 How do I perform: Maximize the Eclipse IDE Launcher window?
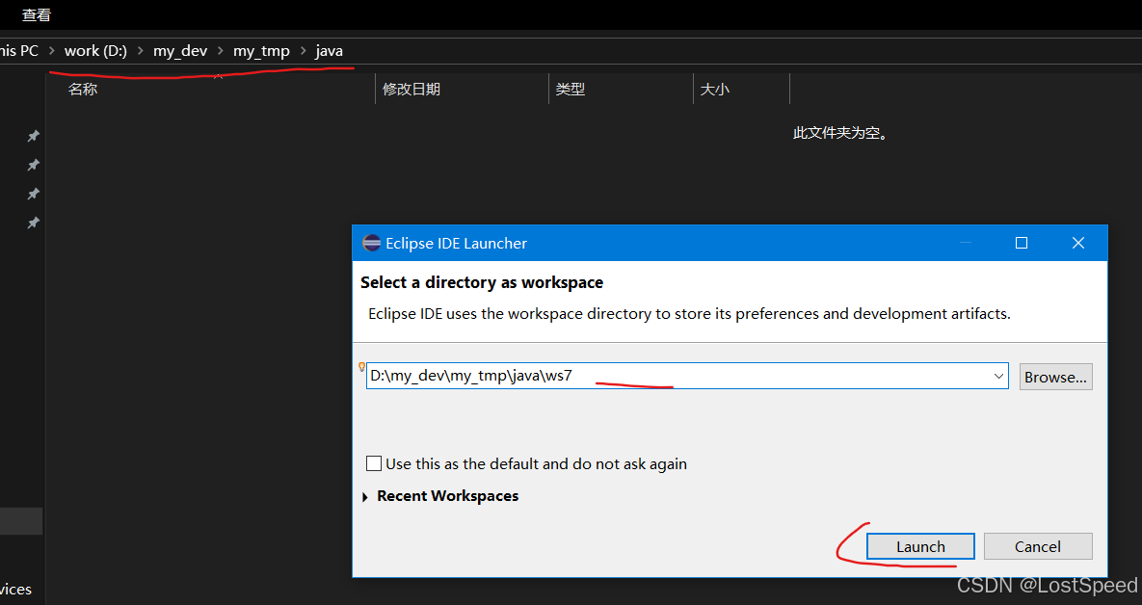(x=1022, y=243)
